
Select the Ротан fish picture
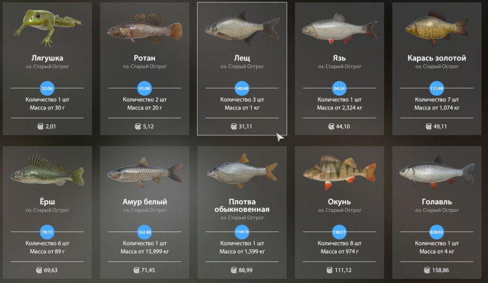145,29
